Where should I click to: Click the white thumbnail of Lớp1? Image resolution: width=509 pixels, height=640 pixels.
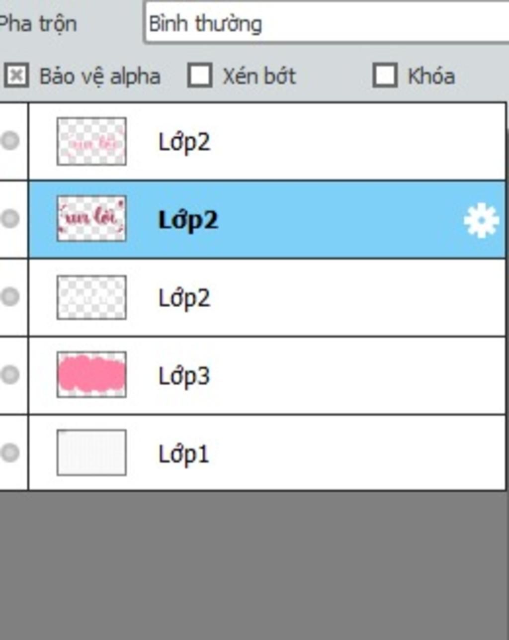pyautogui.click(x=91, y=453)
